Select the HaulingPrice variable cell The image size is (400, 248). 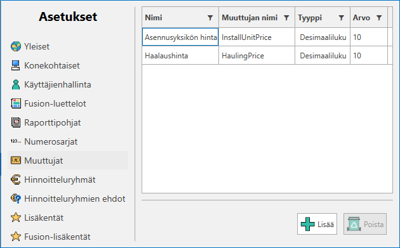(257, 55)
